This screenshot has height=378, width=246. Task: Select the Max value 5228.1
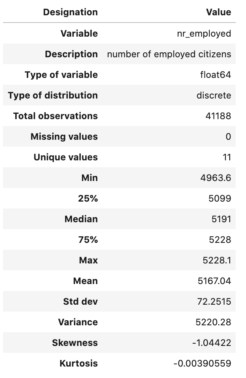pos(217,260)
